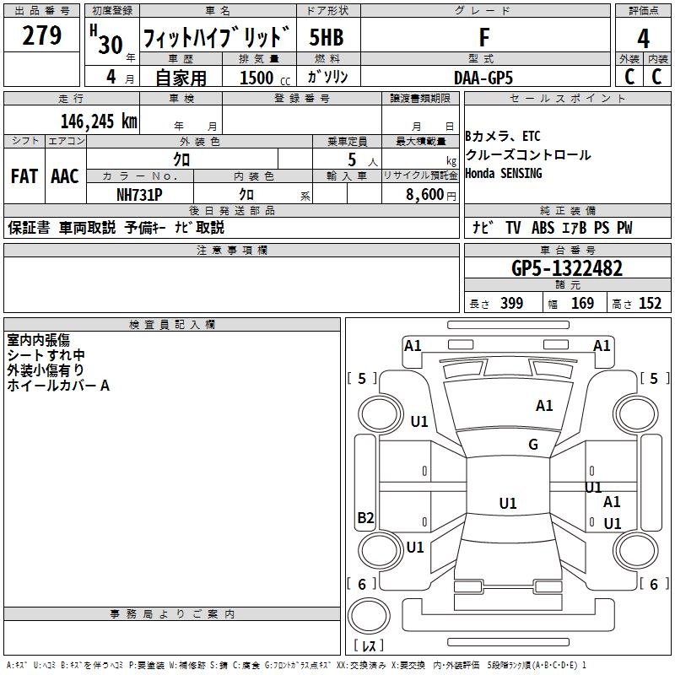Click the model code DAA-GP5

(x=483, y=77)
